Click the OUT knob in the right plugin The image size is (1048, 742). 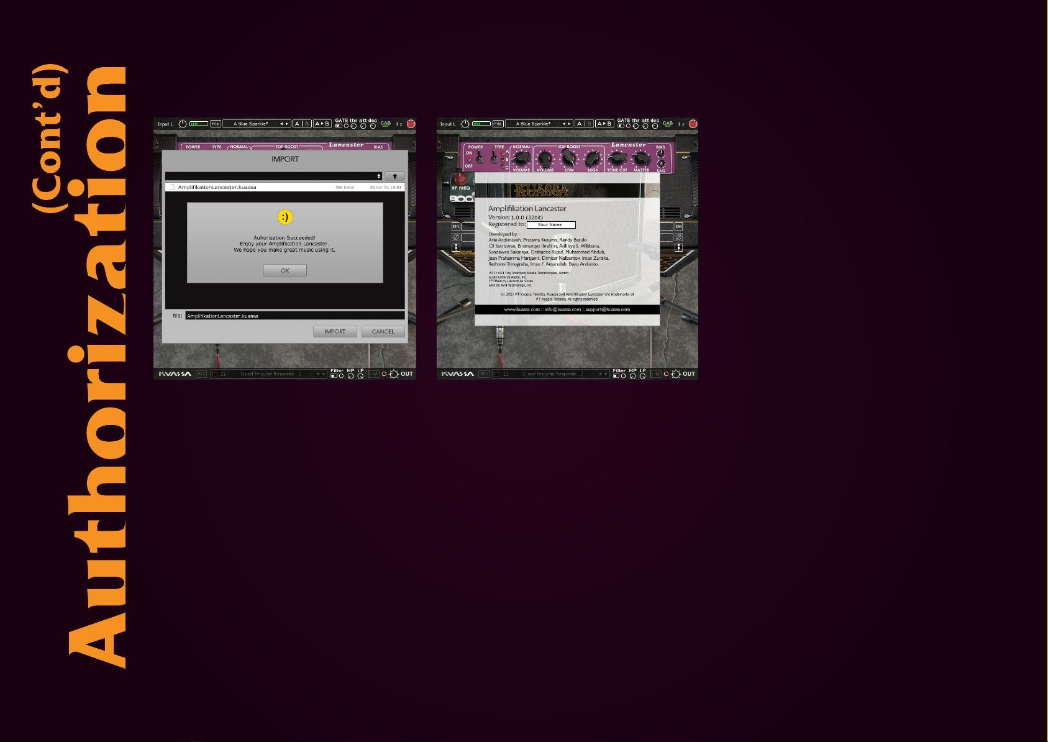pos(675,374)
